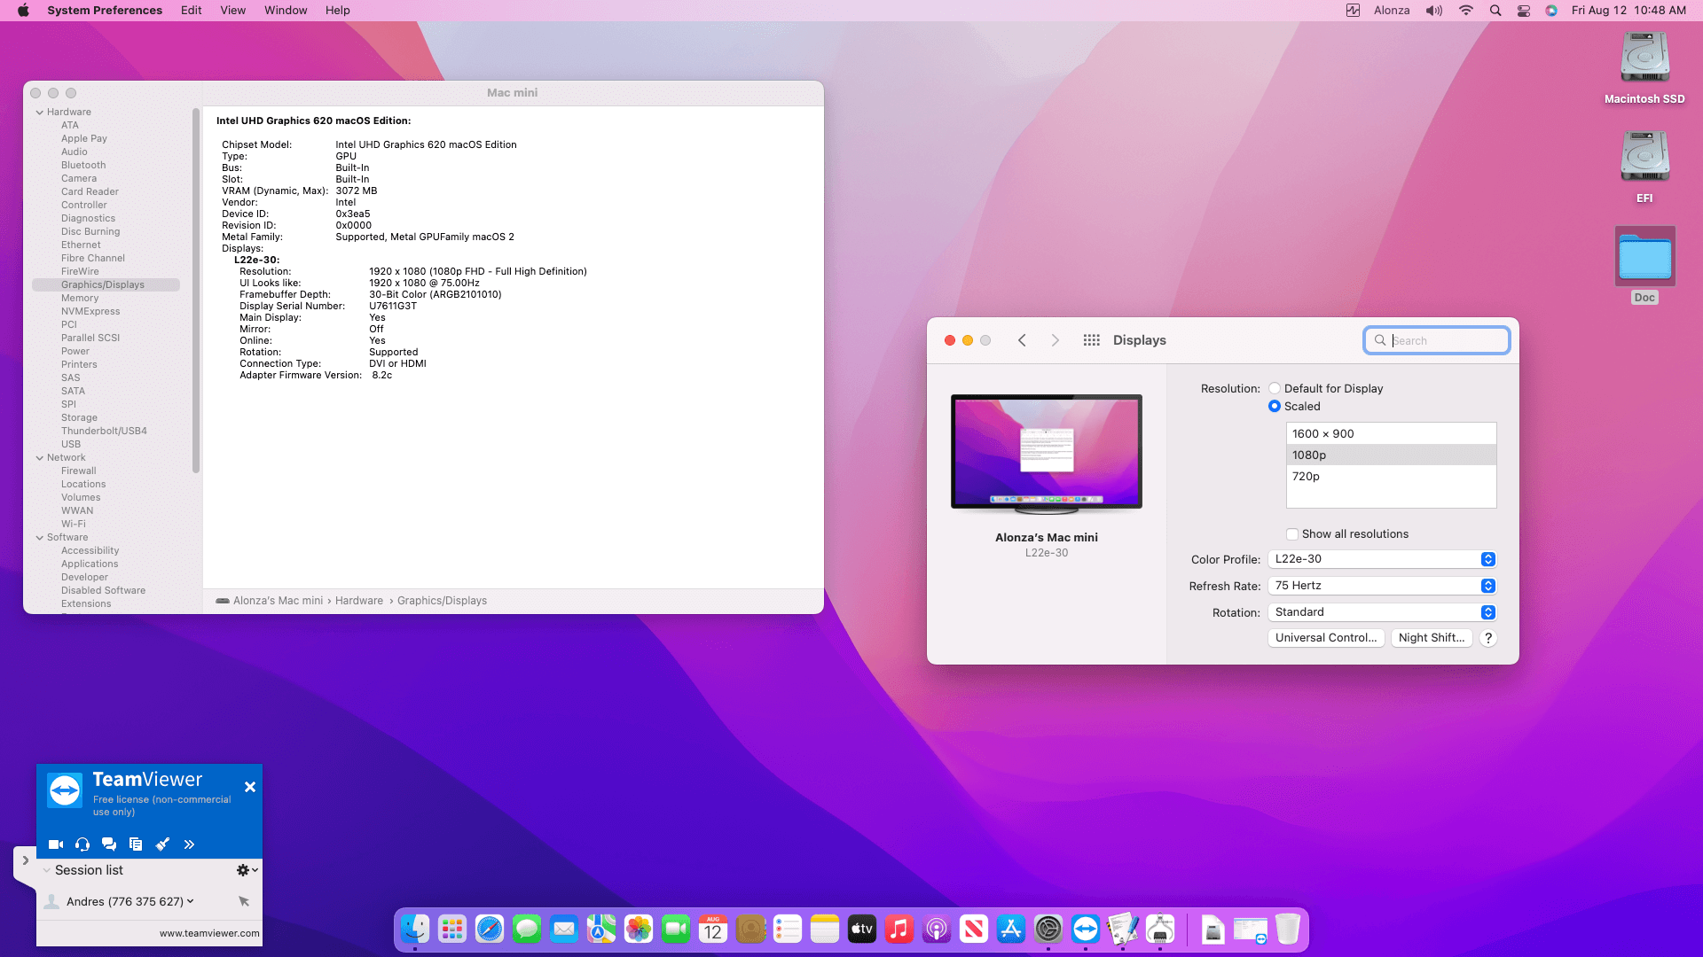1703x957 pixels.
Task: Click the TeamViewer video camera icon
Action: 56,844
